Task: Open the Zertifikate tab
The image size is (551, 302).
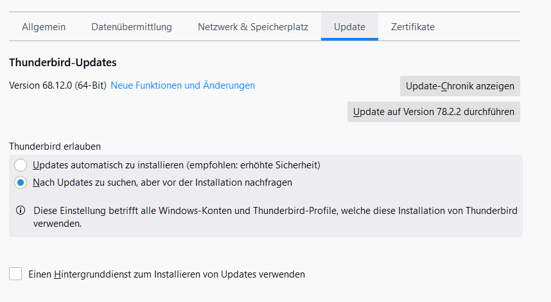Action: (413, 27)
